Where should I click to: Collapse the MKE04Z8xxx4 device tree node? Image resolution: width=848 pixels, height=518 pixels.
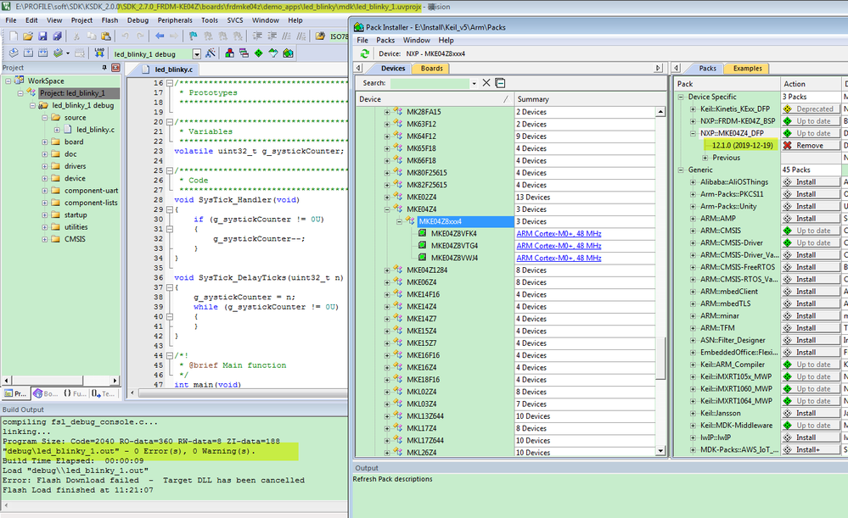point(399,221)
